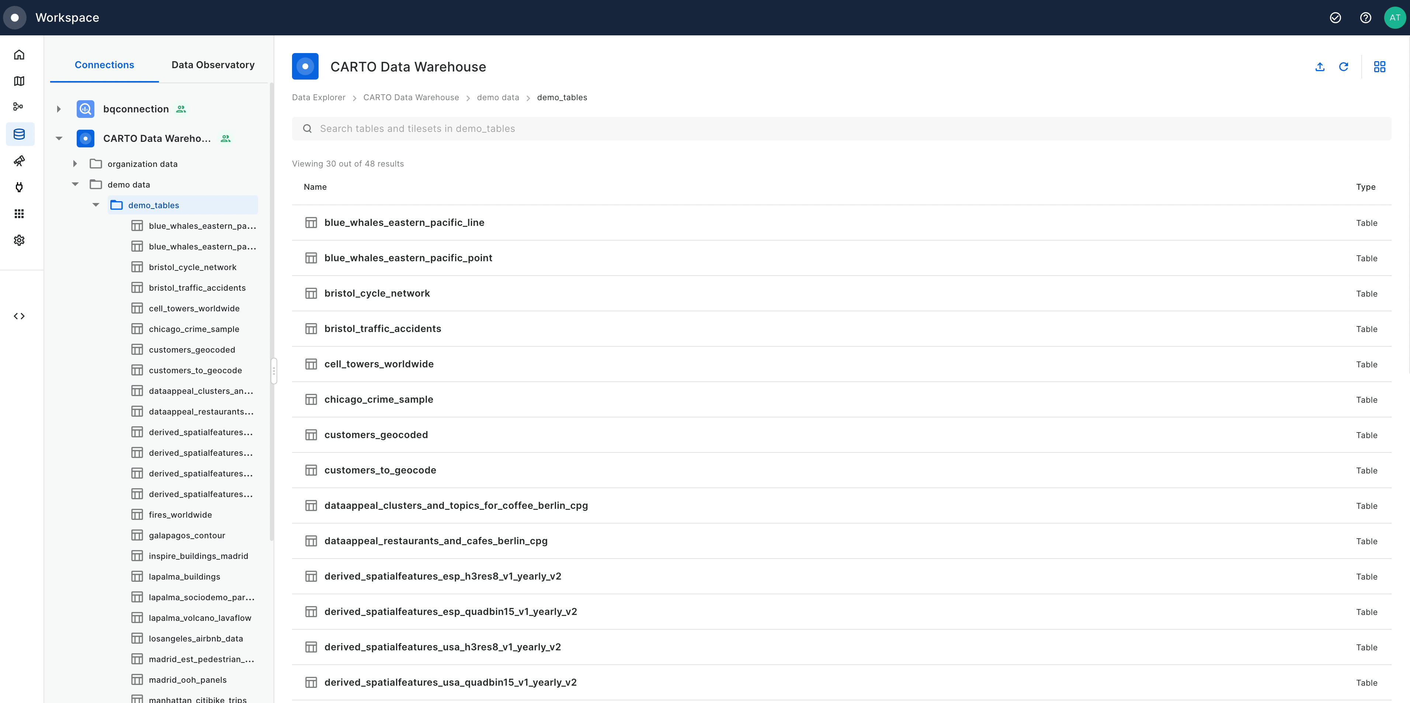Open the Connections plug icon
The image size is (1410, 703).
(x=19, y=187)
